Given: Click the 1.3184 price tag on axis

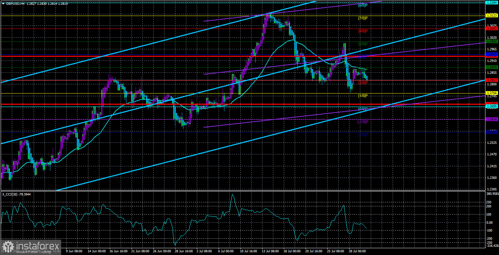Looking at the screenshot, I should click(492, 2).
